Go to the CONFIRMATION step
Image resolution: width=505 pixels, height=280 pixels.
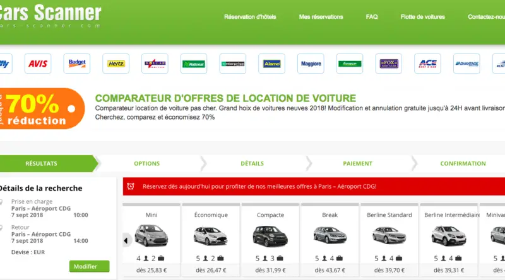coord(463,164)
